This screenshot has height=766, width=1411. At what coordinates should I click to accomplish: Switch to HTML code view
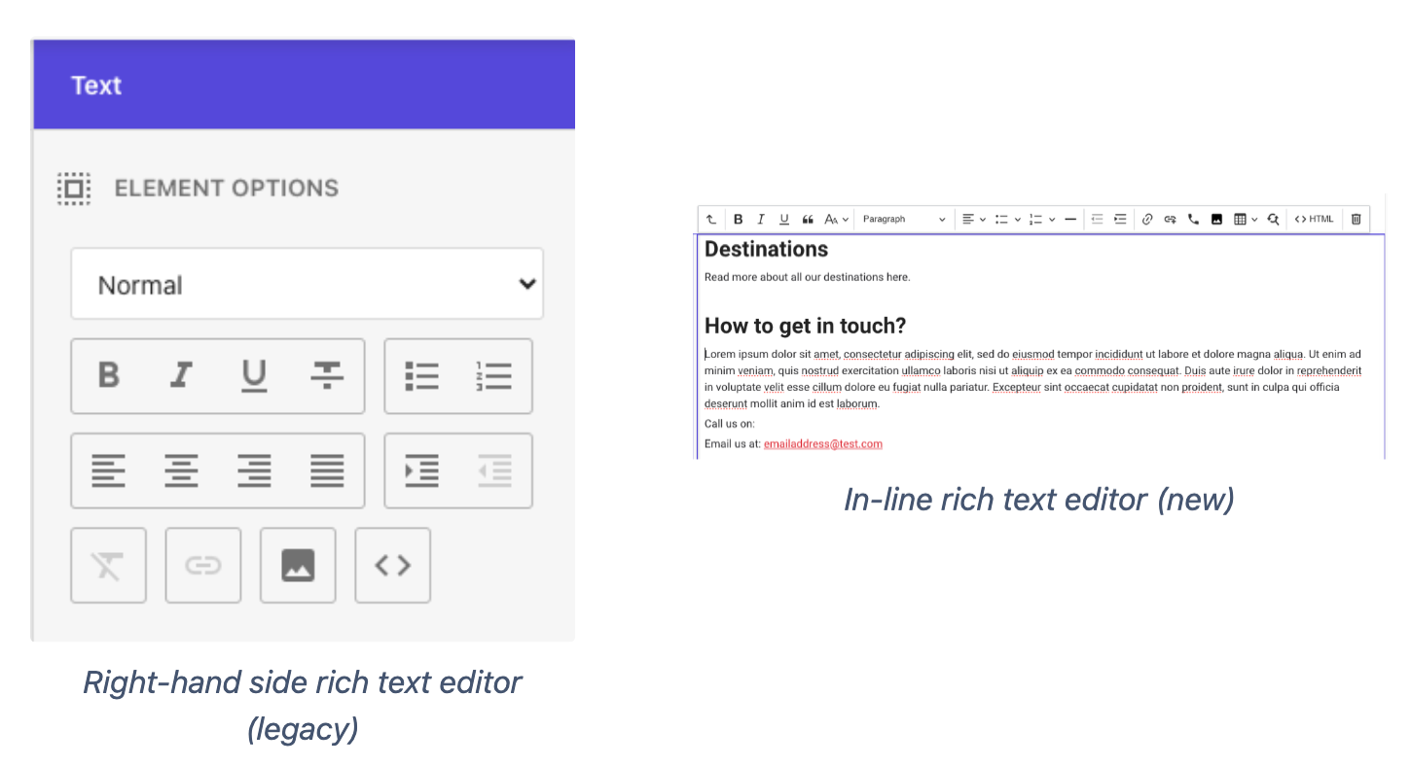click(1314, 219)
